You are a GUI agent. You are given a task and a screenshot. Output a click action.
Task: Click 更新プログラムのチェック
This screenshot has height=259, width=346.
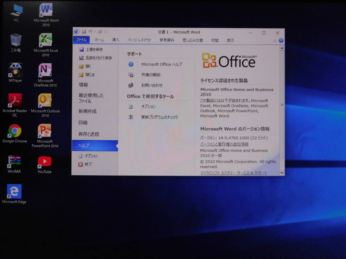(x=153, y=117)
